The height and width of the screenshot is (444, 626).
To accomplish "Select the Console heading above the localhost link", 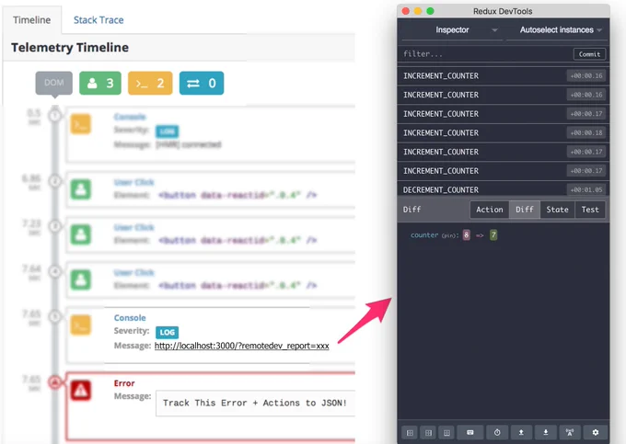I will pyautogui.click(x=130, y=318).
